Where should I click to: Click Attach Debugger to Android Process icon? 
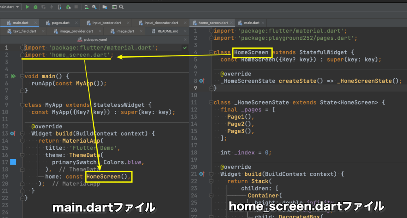[68, 7]
